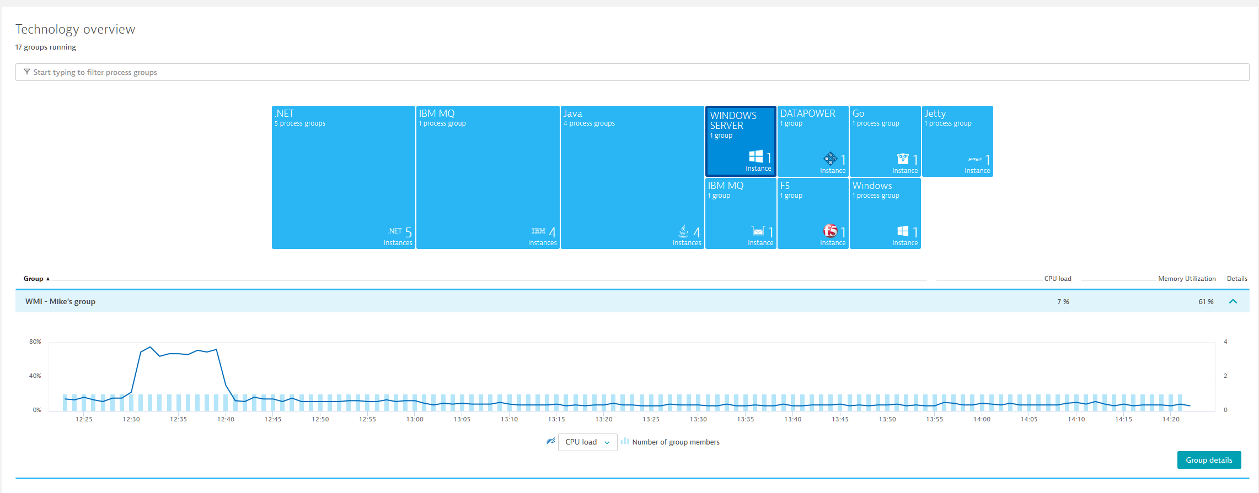Click the 61 % memory utilization value

[1206, 302]
